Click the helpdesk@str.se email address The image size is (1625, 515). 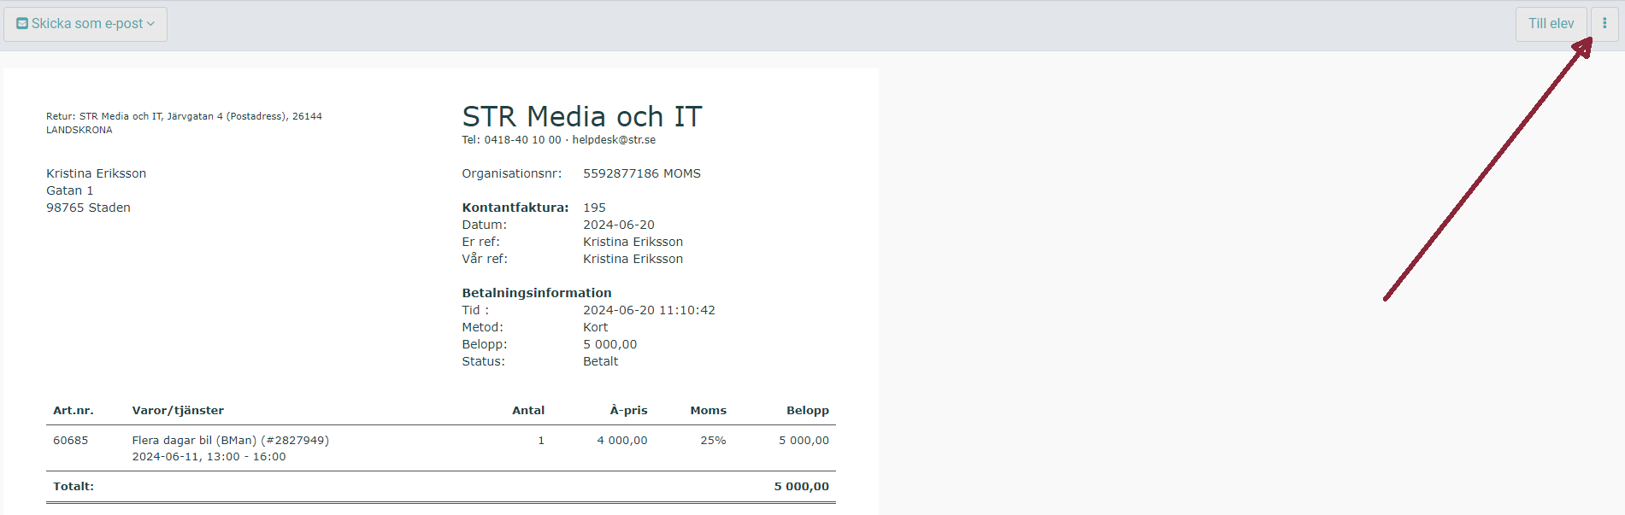[614, 140]
